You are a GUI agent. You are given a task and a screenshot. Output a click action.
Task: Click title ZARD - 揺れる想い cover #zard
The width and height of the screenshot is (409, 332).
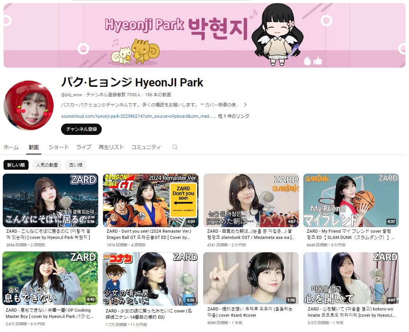(x=250, y=312)
